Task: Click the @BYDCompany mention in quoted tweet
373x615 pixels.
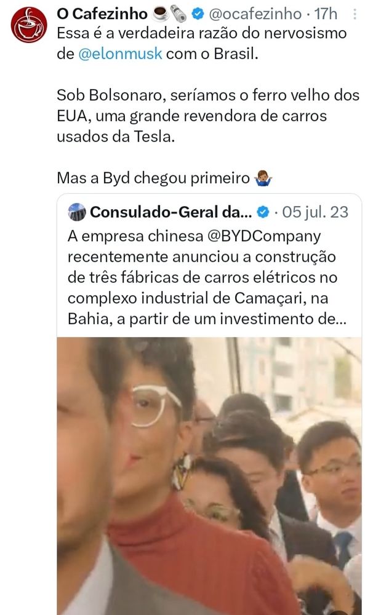Action: pyautogui.click(x=262, y=237)
